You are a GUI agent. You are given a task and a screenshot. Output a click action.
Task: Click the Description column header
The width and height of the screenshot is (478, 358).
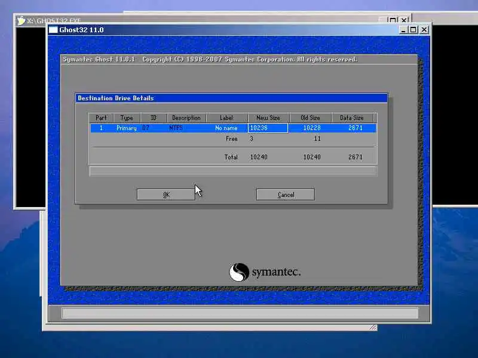(x=186, y=118)
